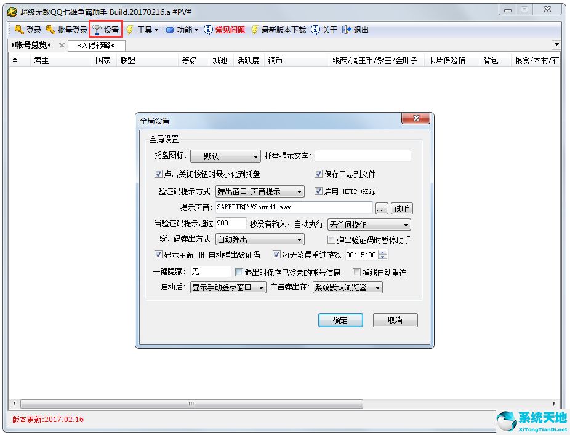570x435 pixels.
Task: Click the 联盟 column header
Action: pyautogui.click(x=147, y=60)
